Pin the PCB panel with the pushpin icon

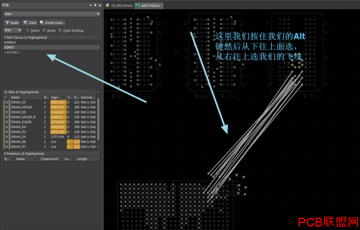pos(95,5)
